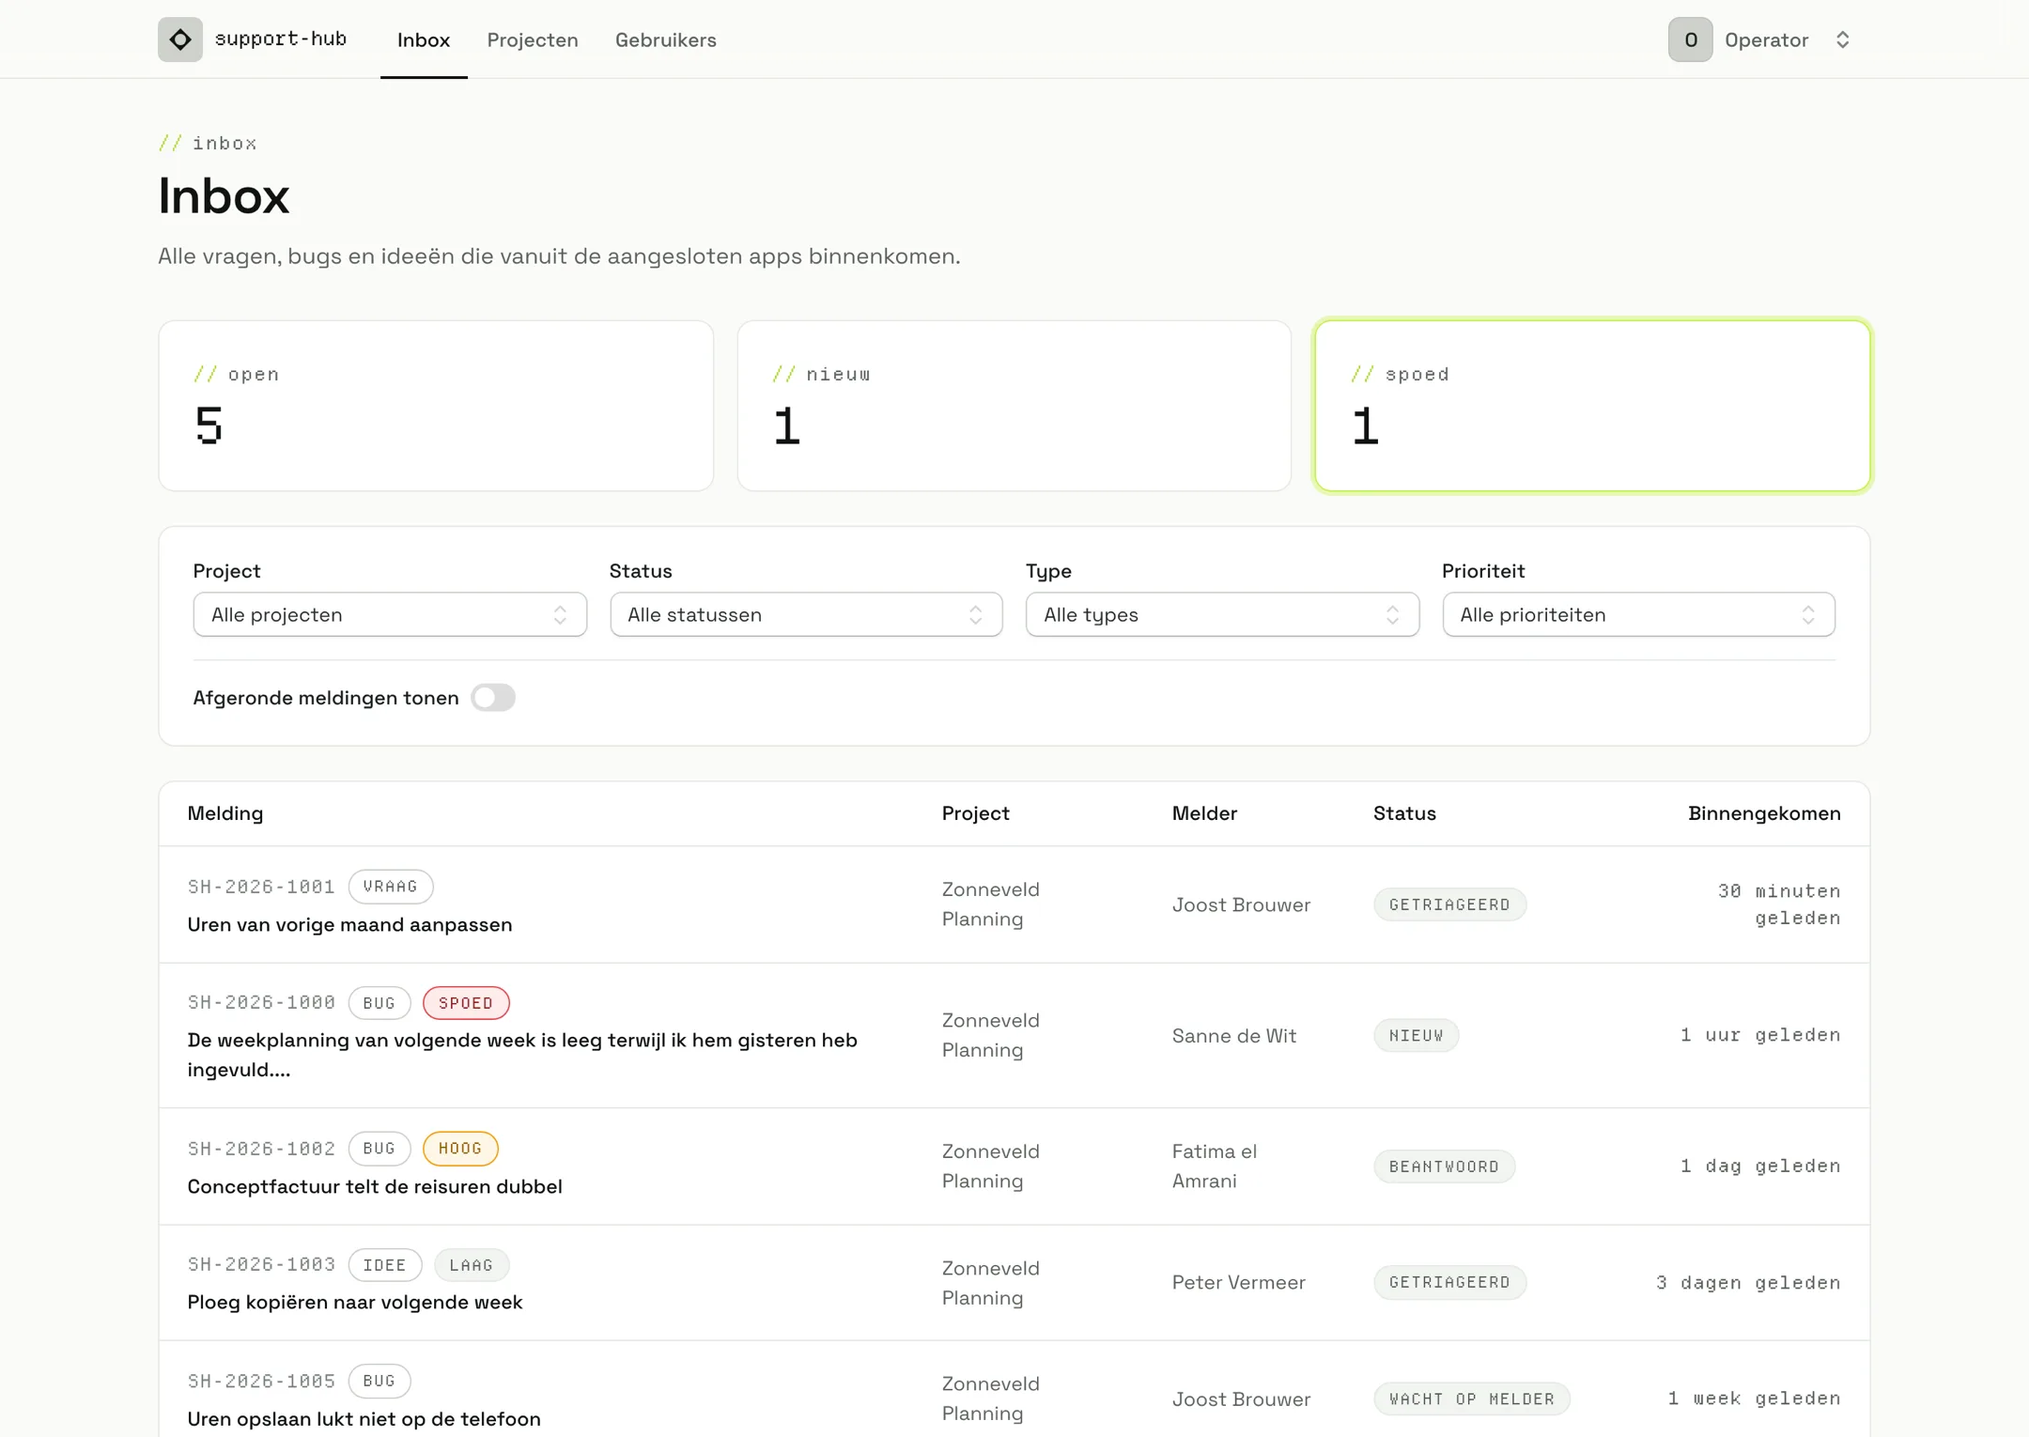Viewport: 2029px width, 1437px height.
Task: Open the Projecten tab
Action: pyautogui.click(x=532, y=39)
